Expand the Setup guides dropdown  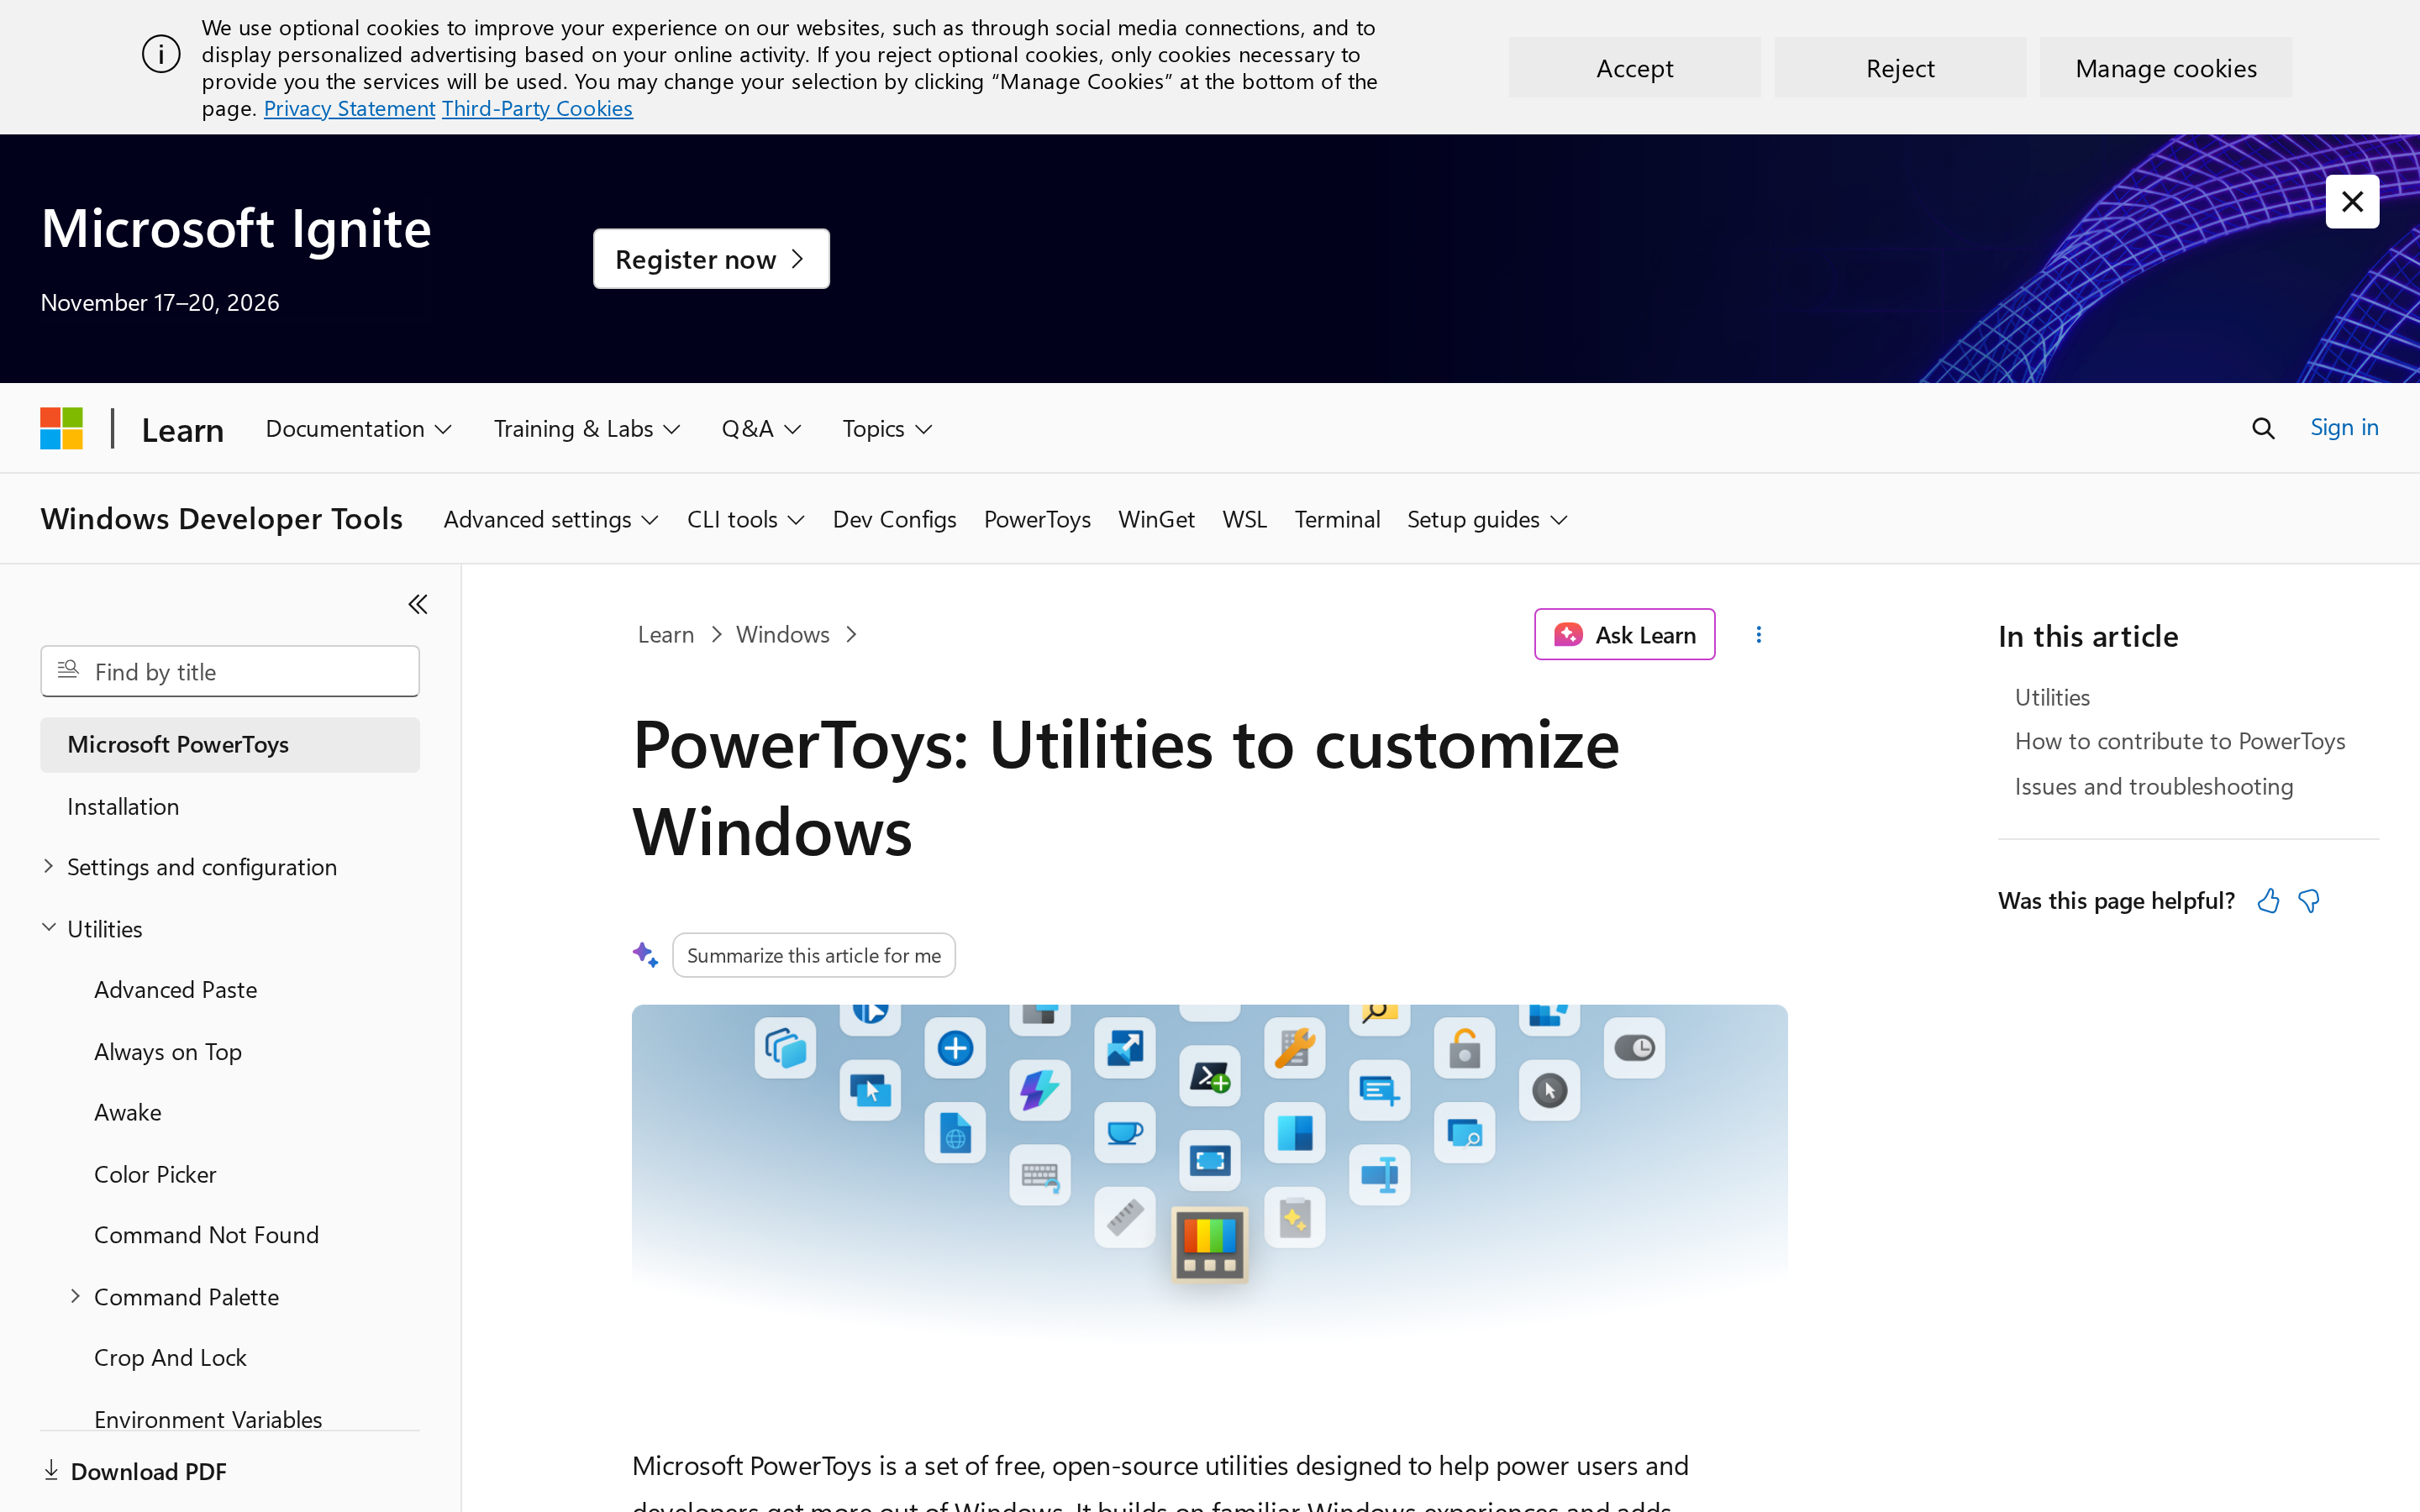(1487, 519)
